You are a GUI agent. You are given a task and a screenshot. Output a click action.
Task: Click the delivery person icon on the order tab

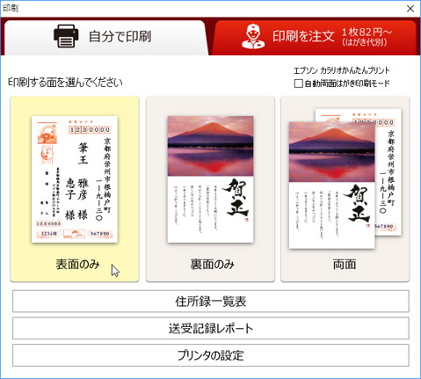[x=253, y=36]
